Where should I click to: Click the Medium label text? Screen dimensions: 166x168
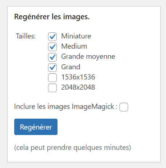pyautogui.click(x=74, y=46)
